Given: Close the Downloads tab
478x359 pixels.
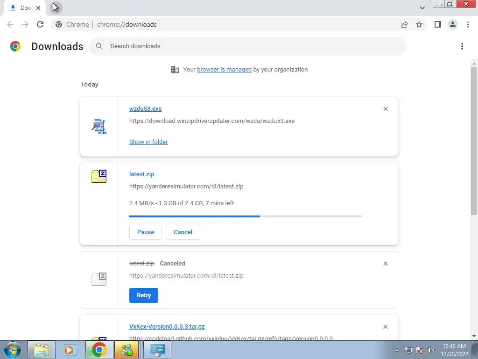Looking at the screenshot, I should 38,8.
